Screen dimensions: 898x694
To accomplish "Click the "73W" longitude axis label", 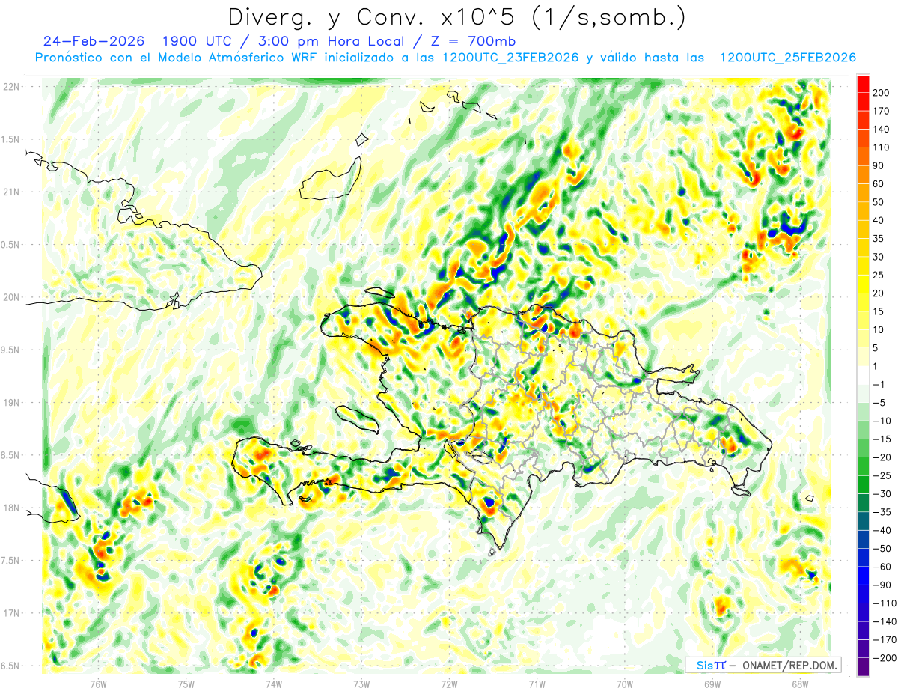I will pyautogui.click(x=361, y=684).
